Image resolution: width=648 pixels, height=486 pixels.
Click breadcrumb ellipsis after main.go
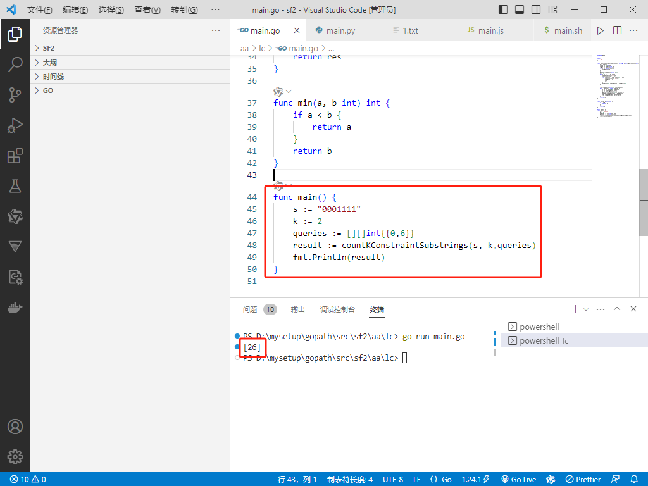tap(332, 49)
